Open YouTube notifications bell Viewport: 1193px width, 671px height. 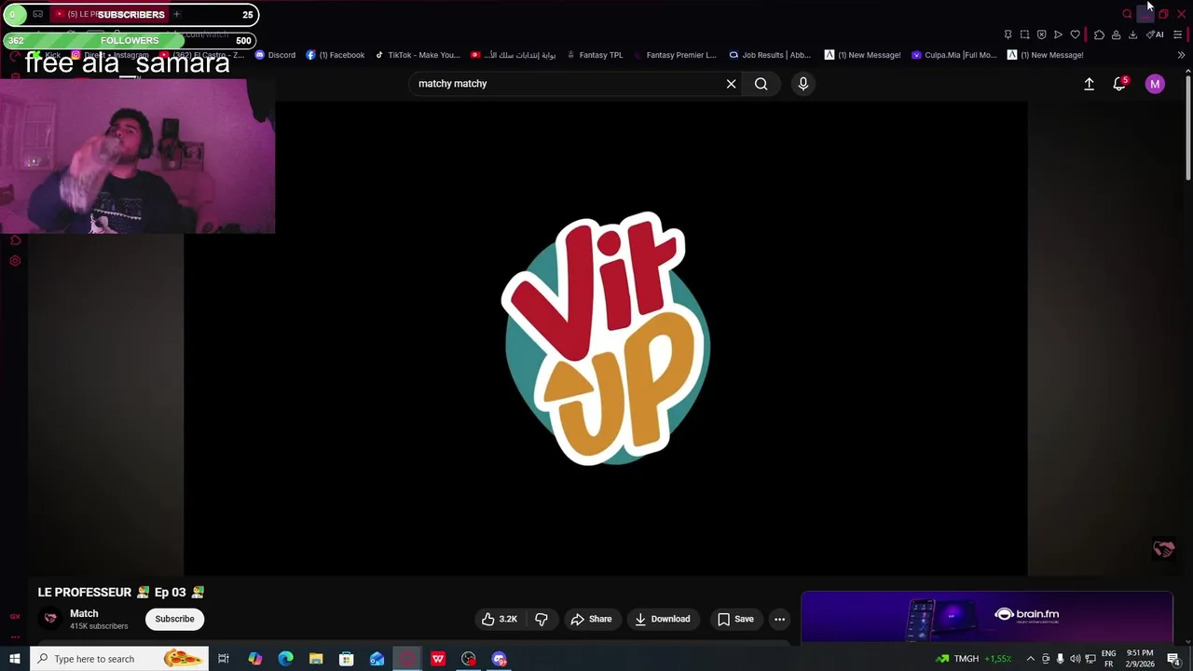(1119, 84)
